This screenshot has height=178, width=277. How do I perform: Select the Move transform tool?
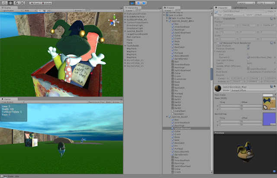pyautogui.click(x=10, y=3)
